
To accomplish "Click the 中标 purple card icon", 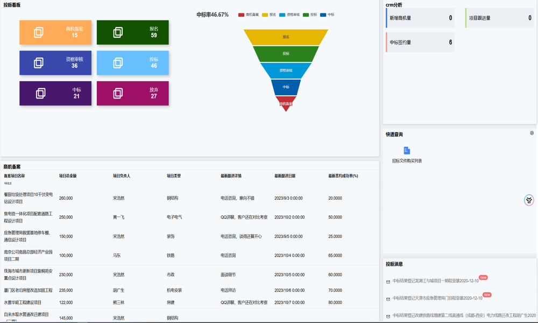I will (x=40, y=94).
